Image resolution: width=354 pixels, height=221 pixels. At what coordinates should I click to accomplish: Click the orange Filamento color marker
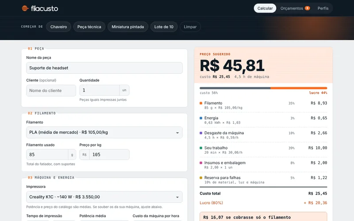201,103
